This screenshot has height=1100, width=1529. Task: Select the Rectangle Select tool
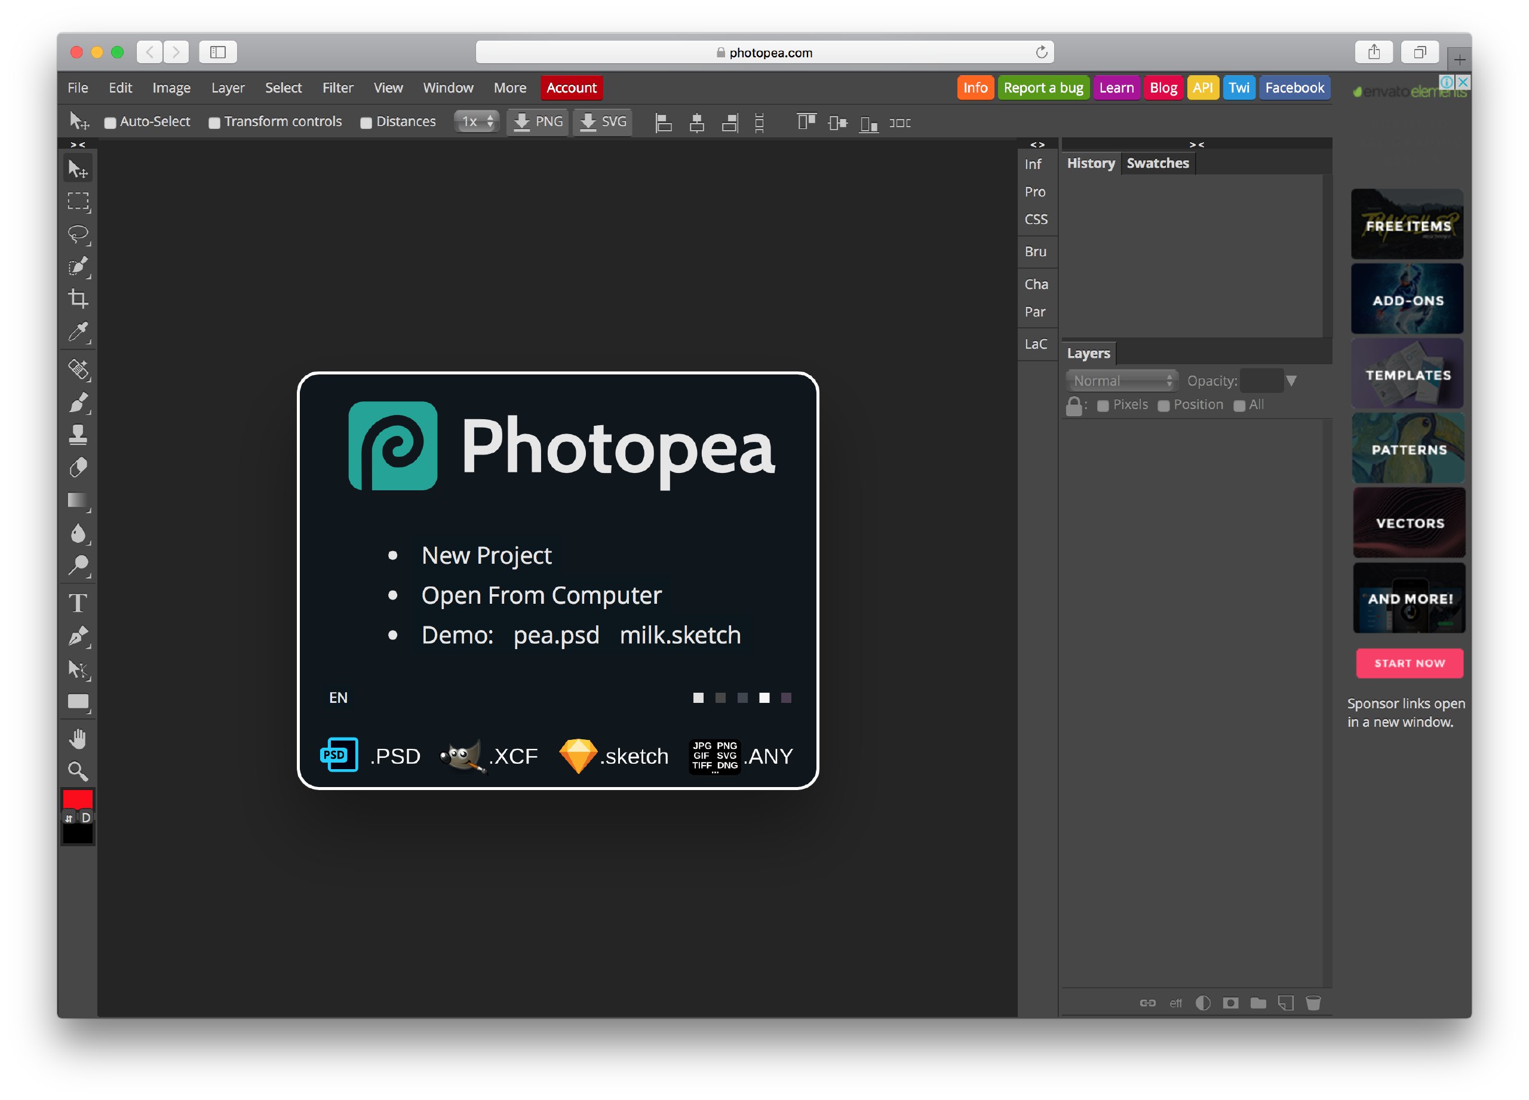(78, 201)
